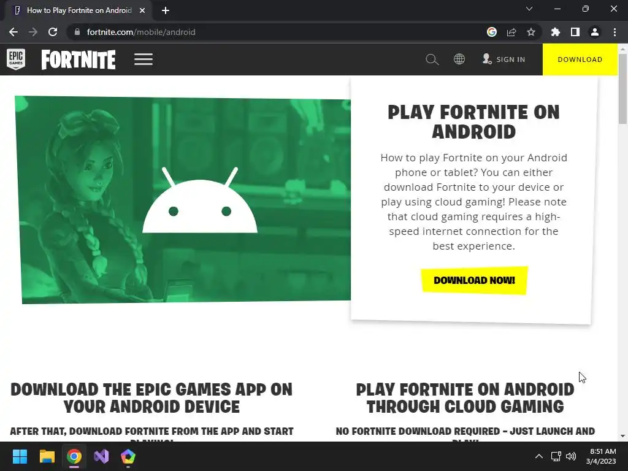Go back to previous page
Viewport: 628px width, 471px height.
click(x=13, y=32)
